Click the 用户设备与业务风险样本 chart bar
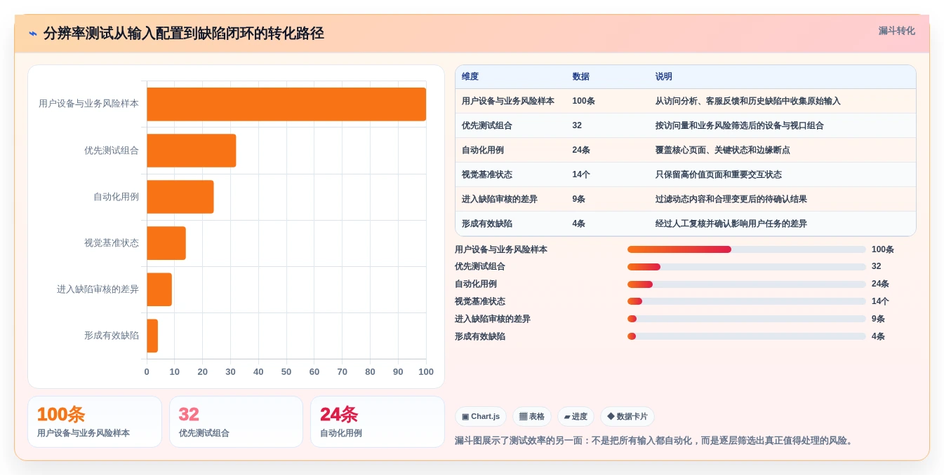This screenshot has height=475, width=944. coord(286,104)
